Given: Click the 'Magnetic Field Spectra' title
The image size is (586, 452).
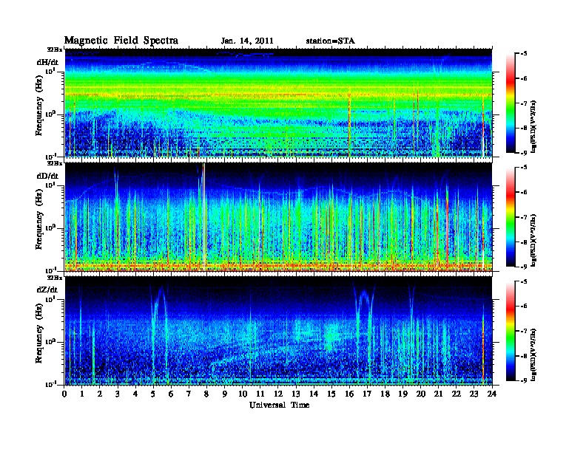Looking at the screenshot, I should [x=121, y=41].
